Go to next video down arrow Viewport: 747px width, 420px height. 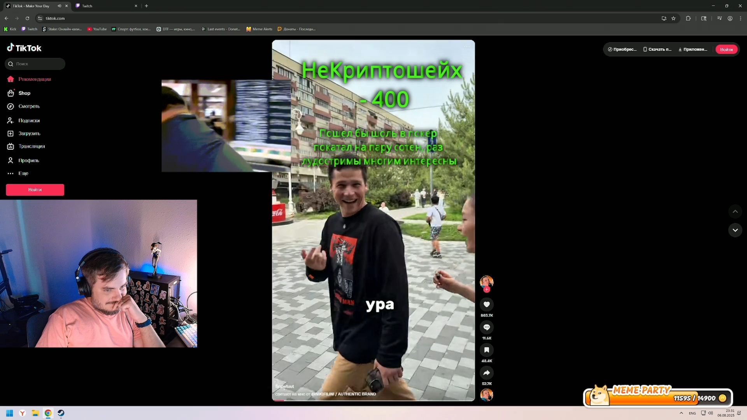(x=735, y=230)
